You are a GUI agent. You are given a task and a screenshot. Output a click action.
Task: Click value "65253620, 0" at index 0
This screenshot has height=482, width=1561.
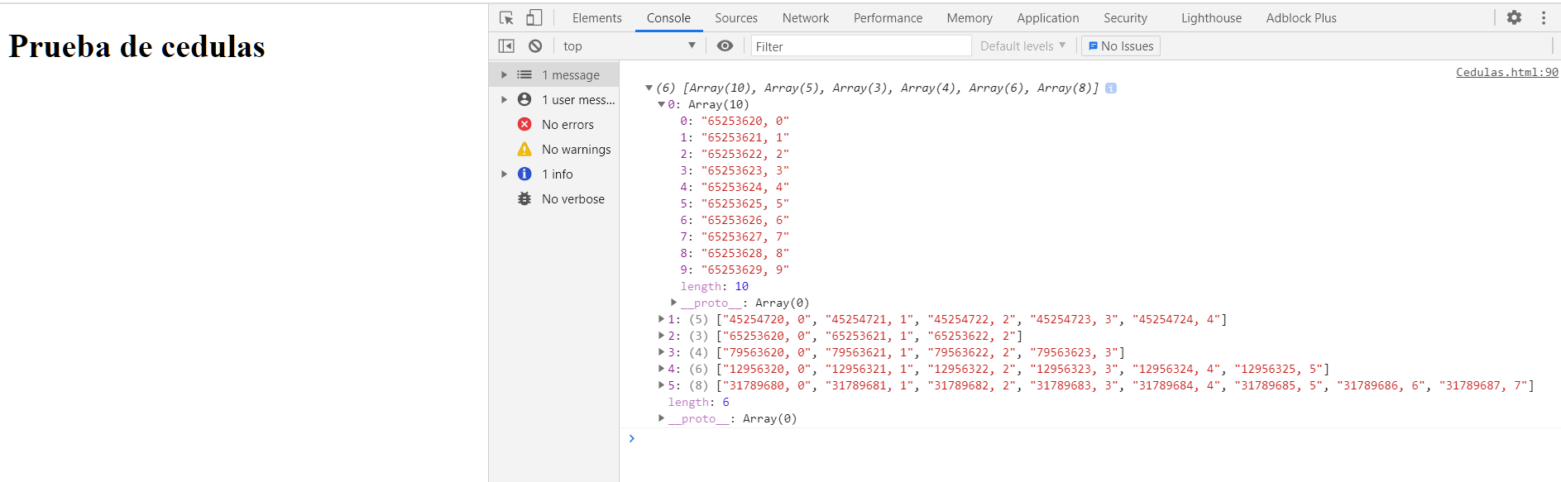(x=745, y=121)
